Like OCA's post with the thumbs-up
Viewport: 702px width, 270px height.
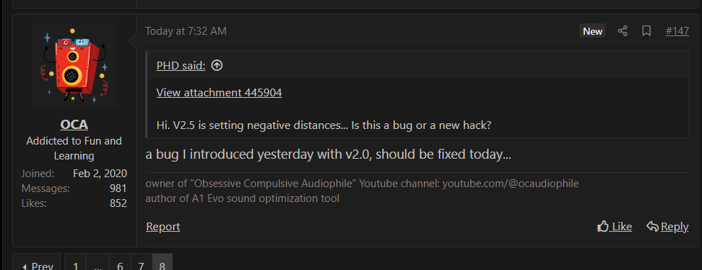point(614,227)
